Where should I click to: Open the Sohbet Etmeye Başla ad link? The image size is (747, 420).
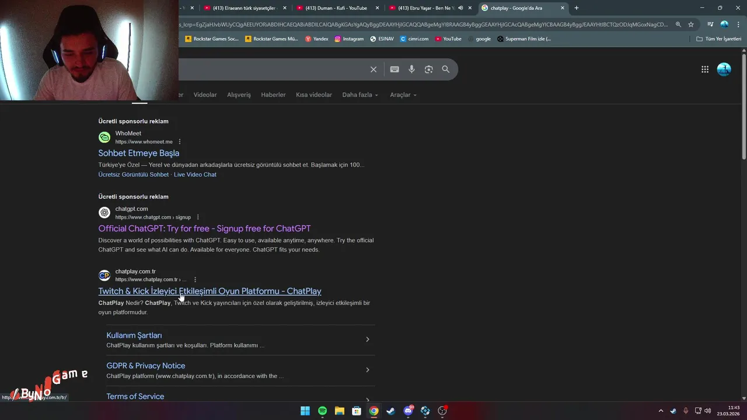[x=139, y=153]
